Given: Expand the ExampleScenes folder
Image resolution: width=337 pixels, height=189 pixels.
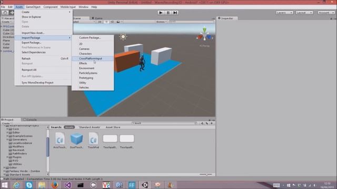Looking at the screenshot, I should pos(7,136).
